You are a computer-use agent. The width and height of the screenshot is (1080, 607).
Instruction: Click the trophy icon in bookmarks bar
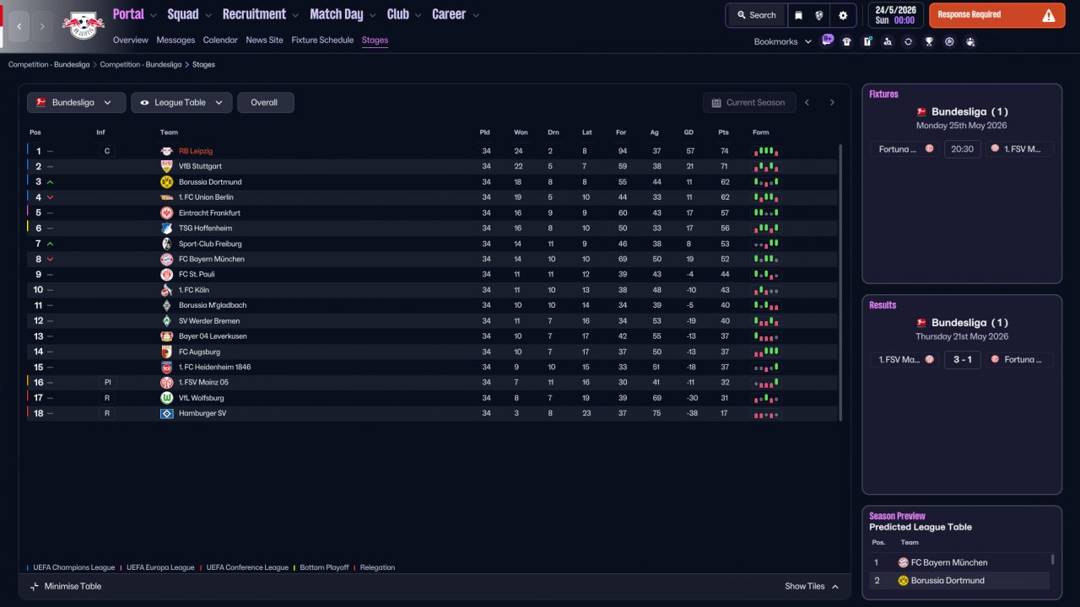click(929, 41)
